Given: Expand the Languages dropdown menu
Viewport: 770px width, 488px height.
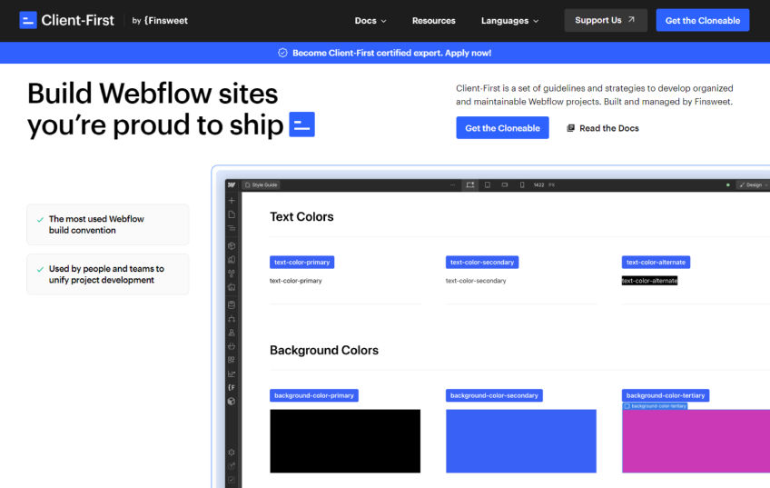Looking at the screenshot, I should click(x=509, y=21).
